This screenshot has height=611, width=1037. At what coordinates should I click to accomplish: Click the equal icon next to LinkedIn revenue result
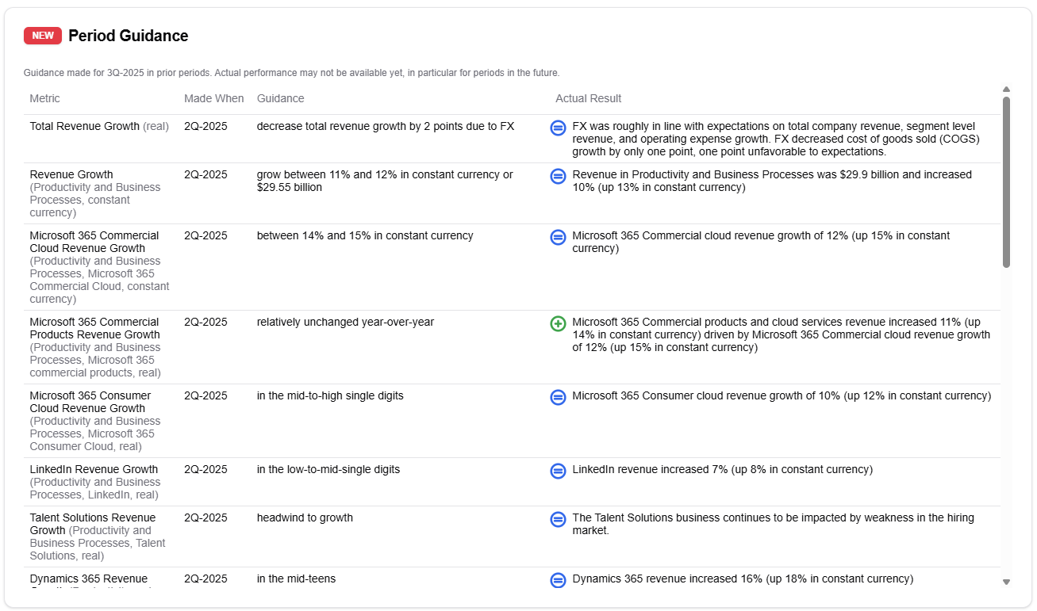[x=558, y=471]
